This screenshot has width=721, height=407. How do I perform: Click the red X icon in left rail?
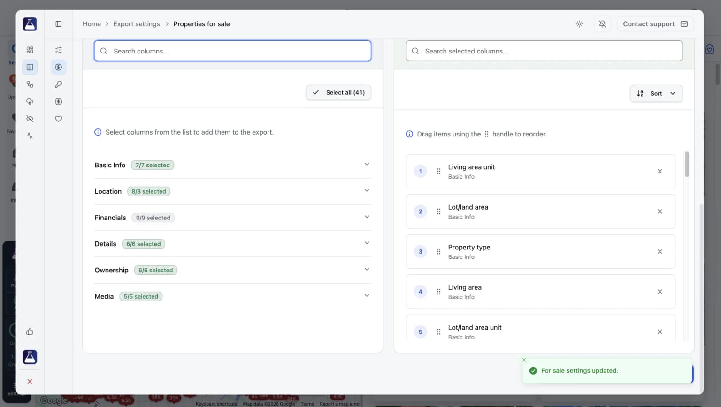point(30,382)
